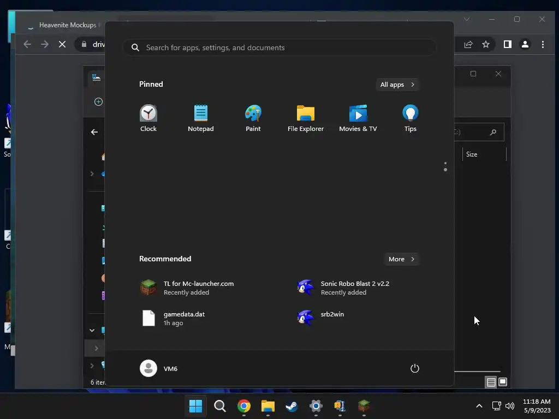The height and width of the screenshot is (419, 559).
Task: Go back in File Explorer window
Action: point(94,132)
